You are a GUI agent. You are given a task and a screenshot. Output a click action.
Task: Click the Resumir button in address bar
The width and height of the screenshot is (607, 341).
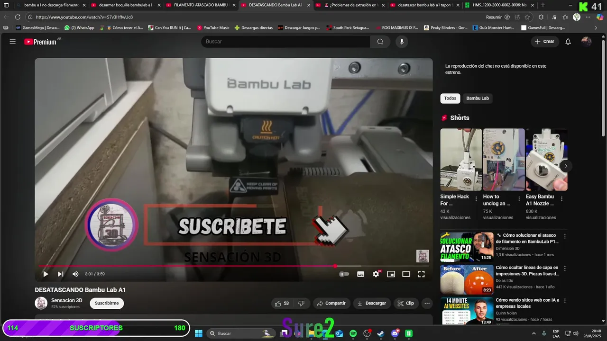(497, 17)
